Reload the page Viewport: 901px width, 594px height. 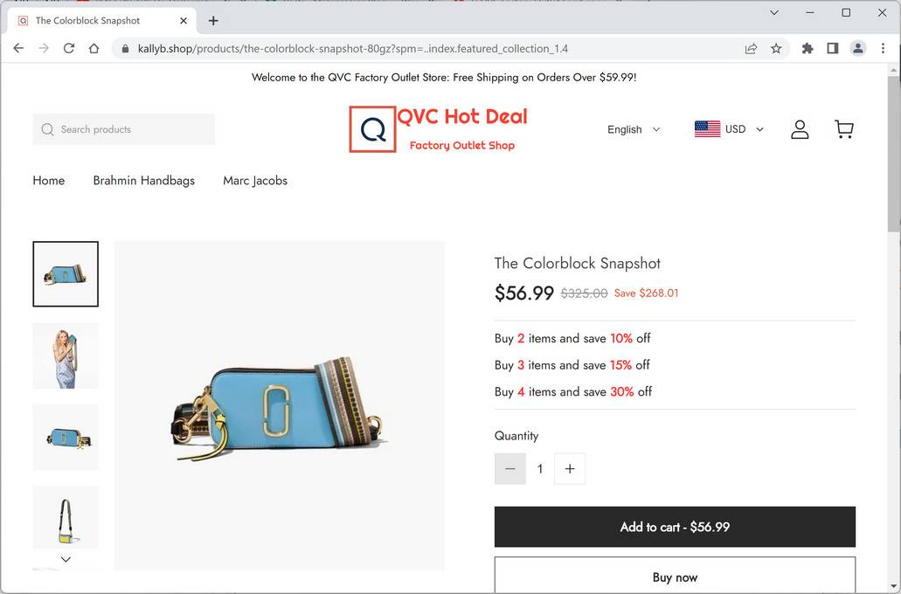coord(69,49)
